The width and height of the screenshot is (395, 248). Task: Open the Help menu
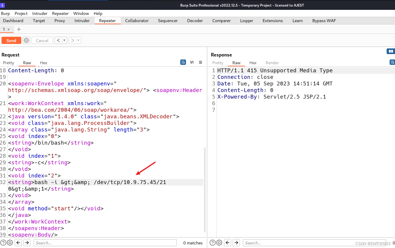98,13
